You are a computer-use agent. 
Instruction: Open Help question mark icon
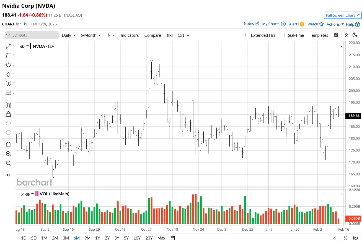pyautogui.click(x=357, y=24)
